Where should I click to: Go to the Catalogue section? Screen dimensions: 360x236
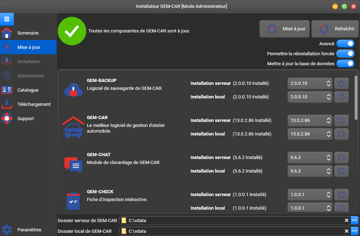click(x=28, y=90)
